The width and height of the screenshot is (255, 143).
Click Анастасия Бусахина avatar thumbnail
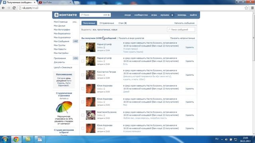90,115
